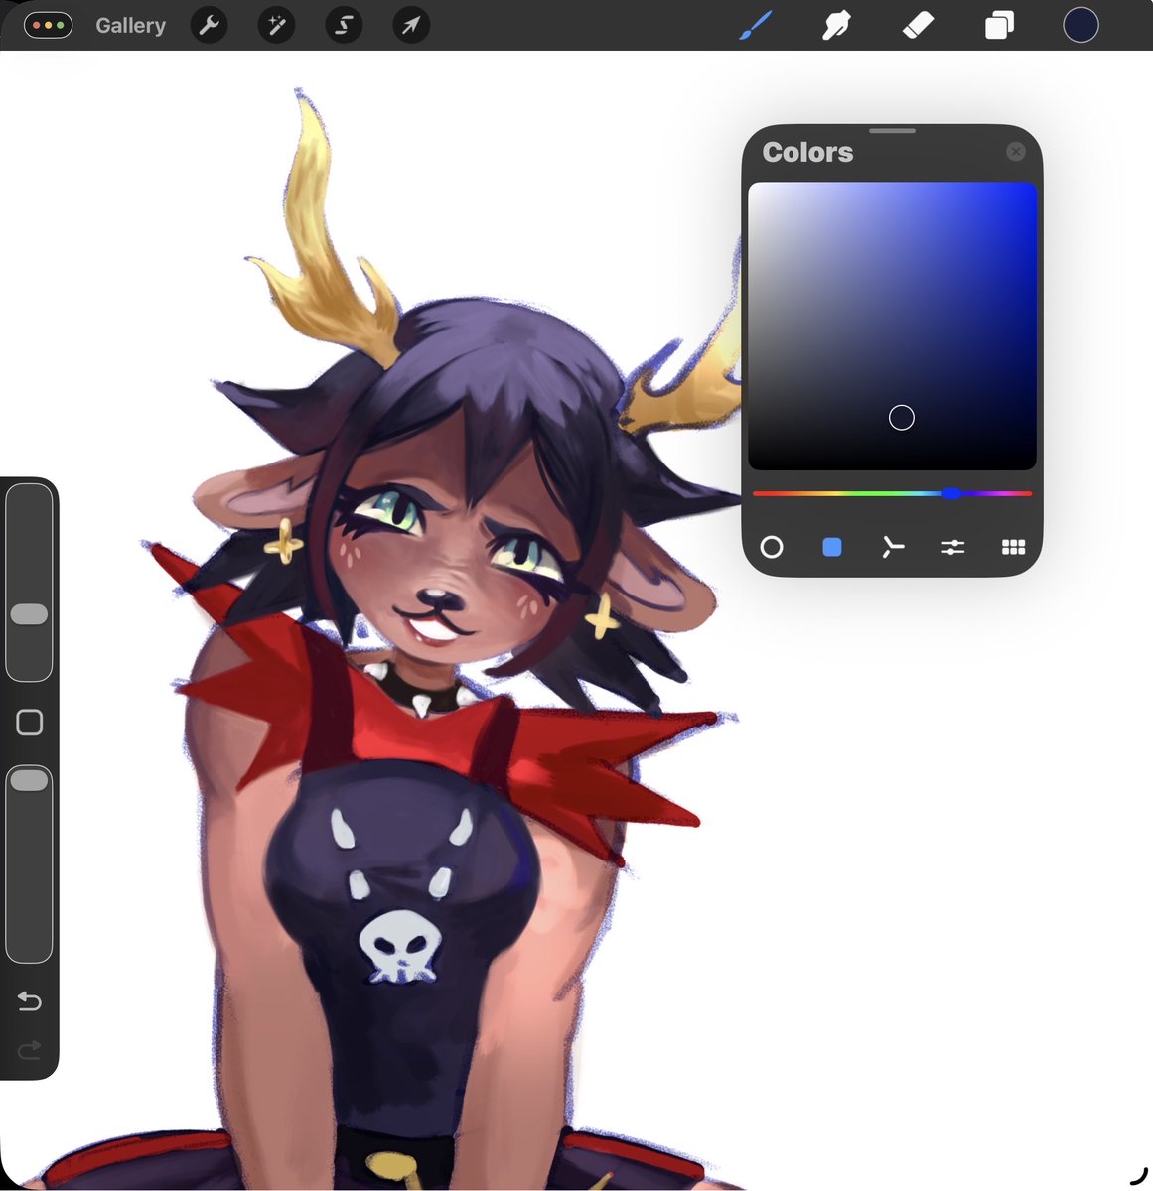Screen dimensions: 1153x1191
Task: Tap the active color circle in toolbar
Action: (x=1081, y=26)
